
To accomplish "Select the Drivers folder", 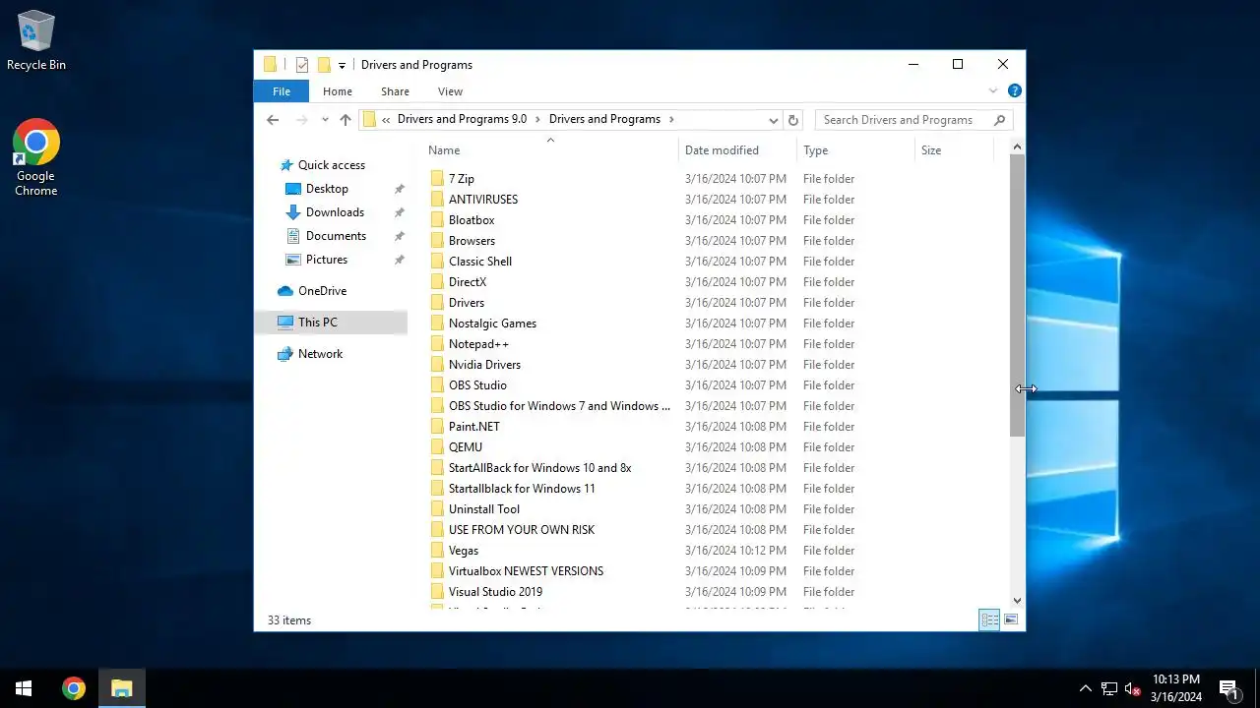I will pos(467,303).
